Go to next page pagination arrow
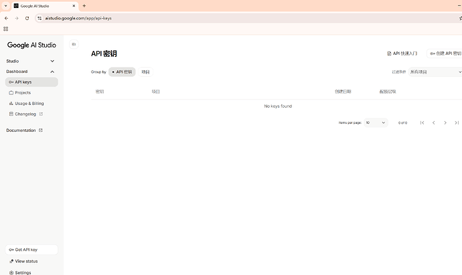 (445, 122)
